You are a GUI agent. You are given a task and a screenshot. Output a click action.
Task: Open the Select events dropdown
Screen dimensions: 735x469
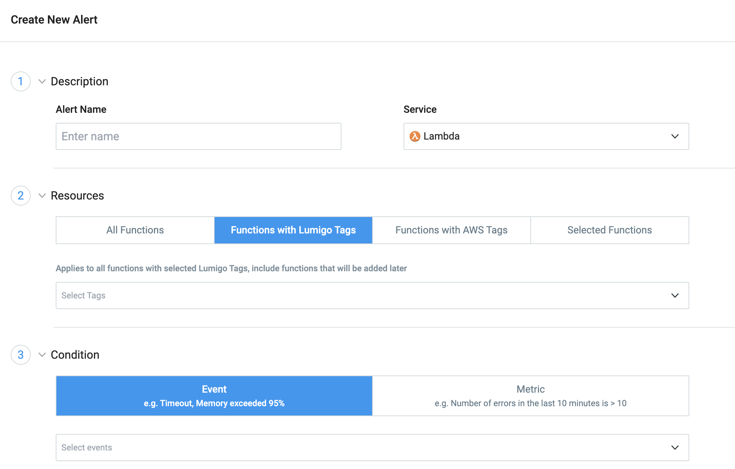tap(372, 448)
